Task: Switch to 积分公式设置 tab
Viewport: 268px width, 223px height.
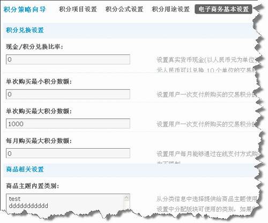Action: pos(124,9)
